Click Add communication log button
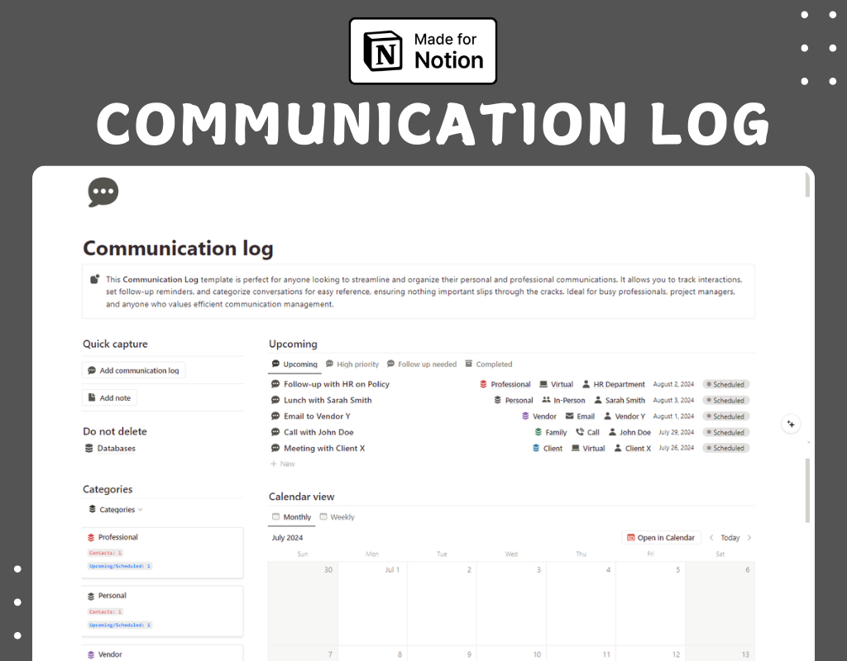This screenshot has width=847, height=661. click(x=133, y=371)
